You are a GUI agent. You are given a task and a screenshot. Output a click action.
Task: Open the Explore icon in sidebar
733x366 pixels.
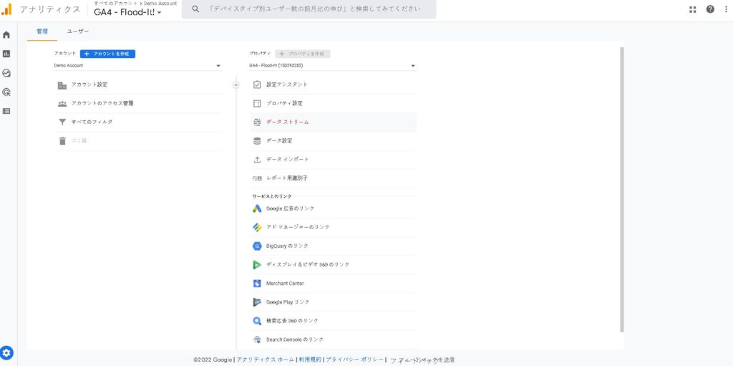[x=6, y=73]
